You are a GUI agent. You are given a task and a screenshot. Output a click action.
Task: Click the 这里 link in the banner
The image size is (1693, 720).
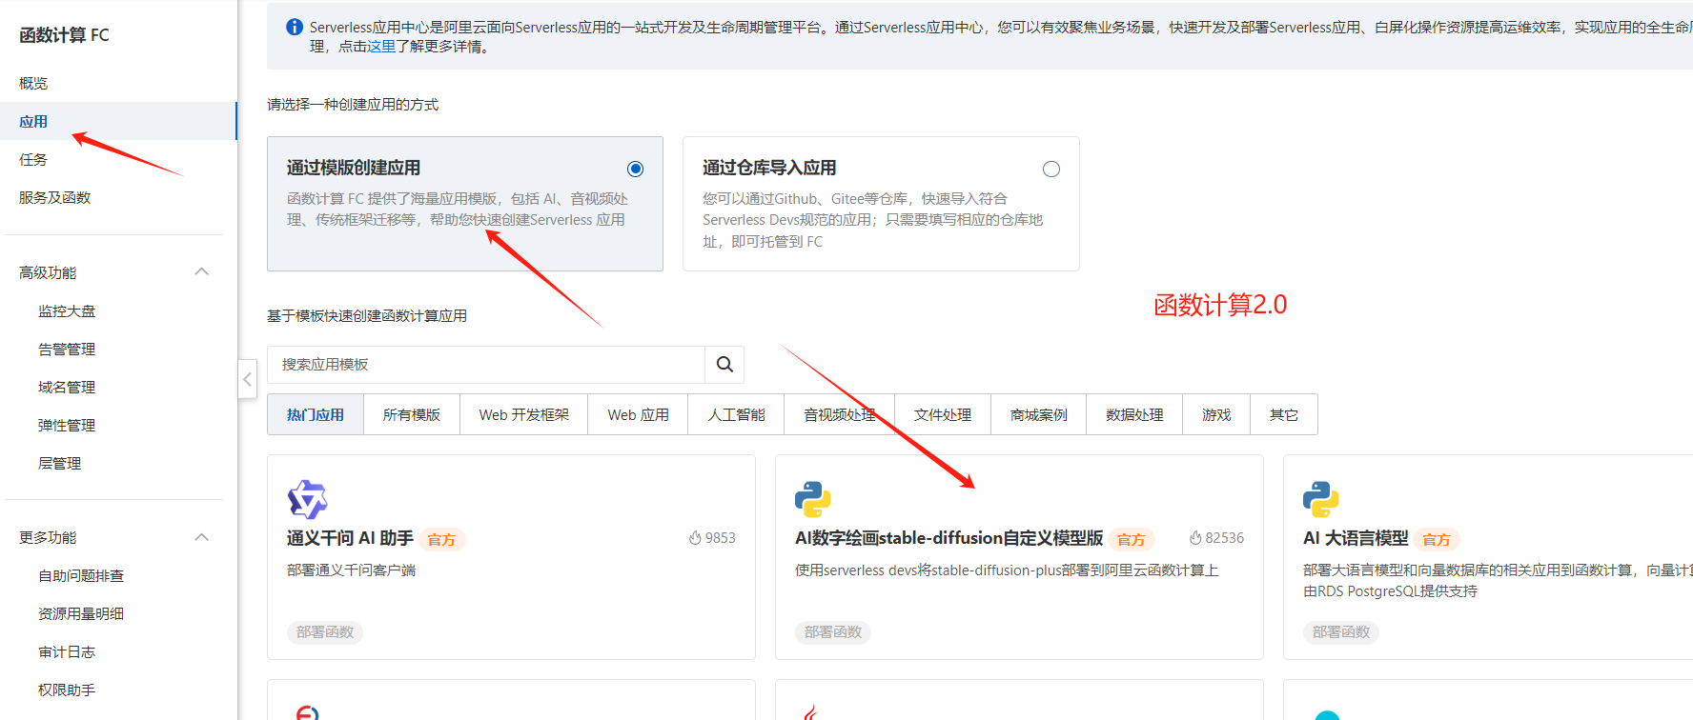(x=381, y=46)
